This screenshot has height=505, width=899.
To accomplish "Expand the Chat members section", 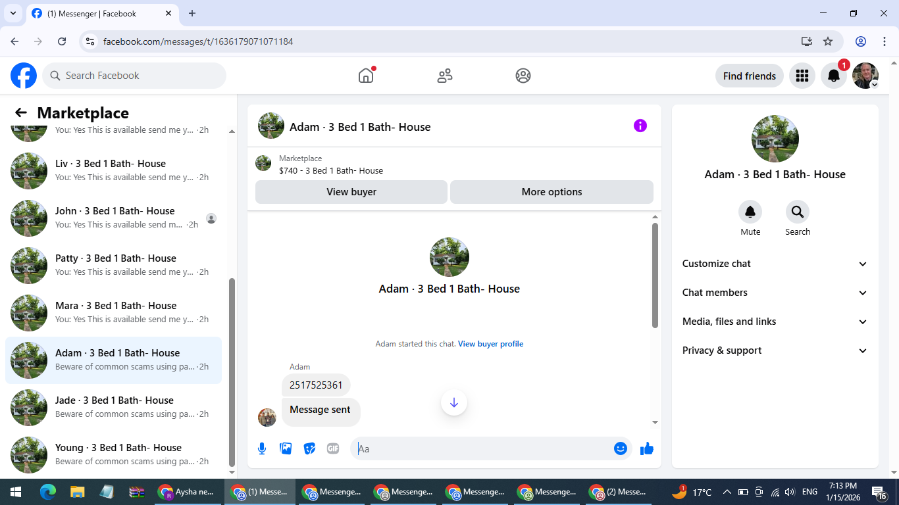I will [x=775, y=293].
